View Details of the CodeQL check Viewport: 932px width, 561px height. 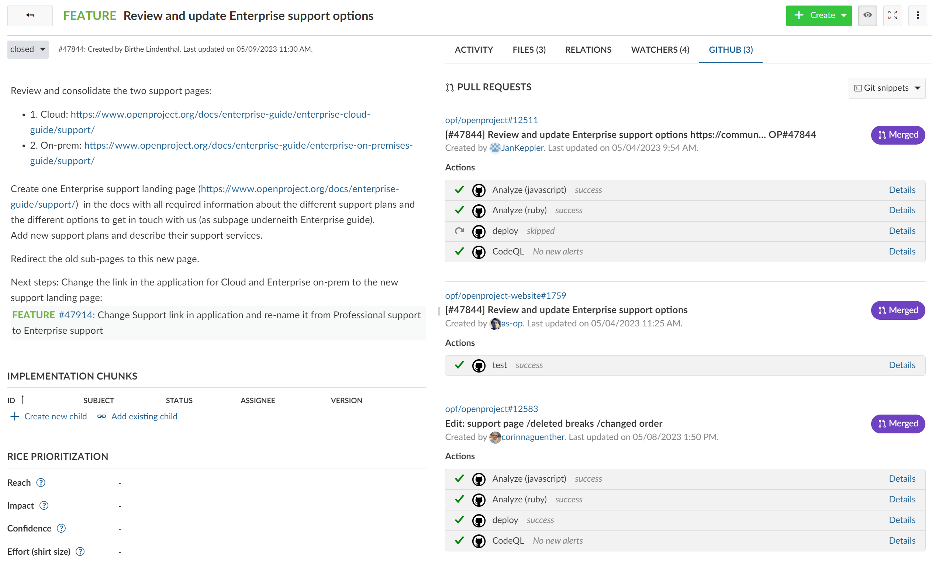[x=902, y=252]
